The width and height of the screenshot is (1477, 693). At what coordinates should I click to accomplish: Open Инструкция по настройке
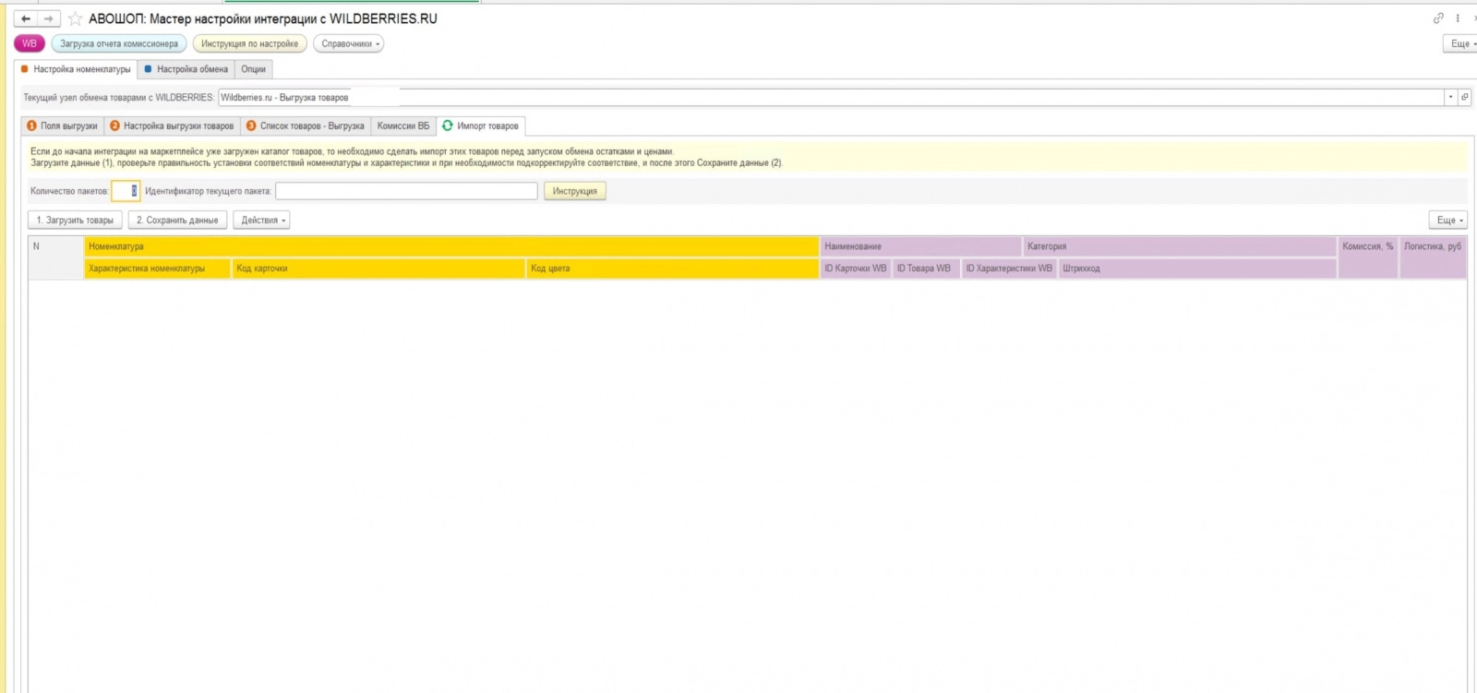(x=250, y=43)
